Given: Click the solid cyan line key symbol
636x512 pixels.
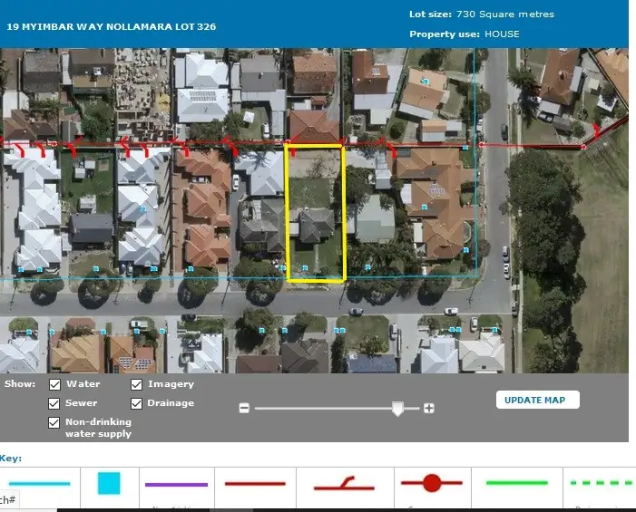Looking at the screenshot, I should point(37,483).
